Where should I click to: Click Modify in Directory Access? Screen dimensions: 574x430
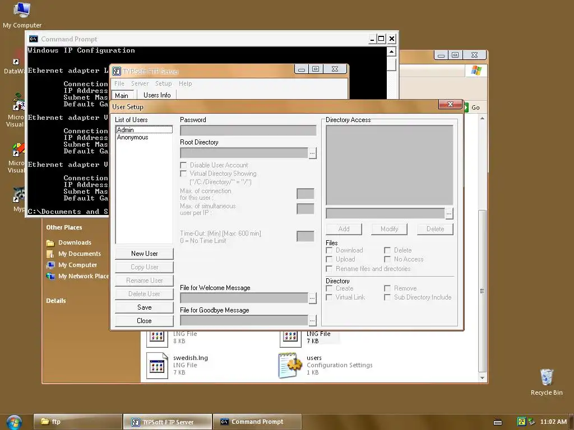390,229
